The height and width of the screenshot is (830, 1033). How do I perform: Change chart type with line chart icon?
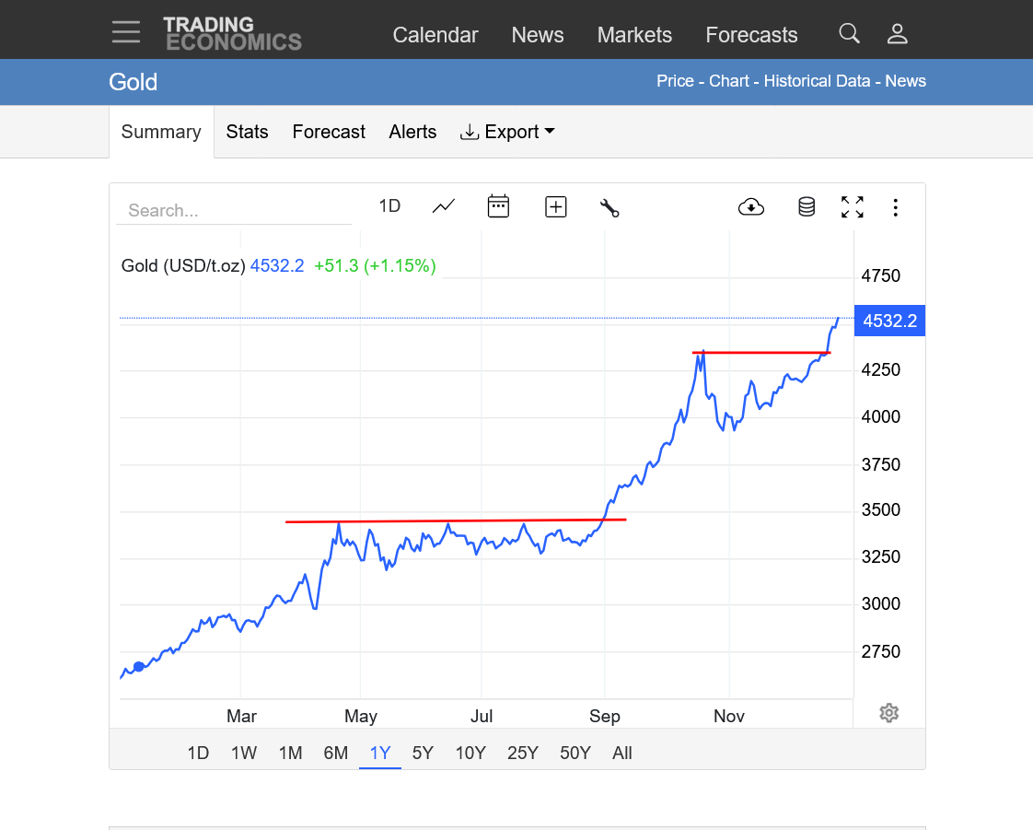click(x=444, y=206)
